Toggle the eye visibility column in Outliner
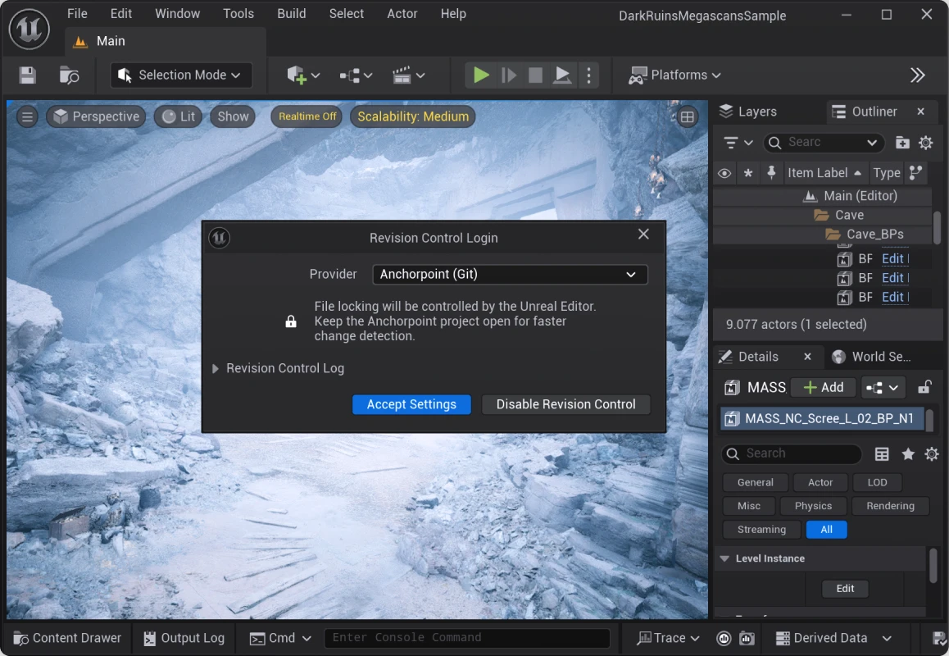Screen dimensions: 949x656 coord(724,173)
